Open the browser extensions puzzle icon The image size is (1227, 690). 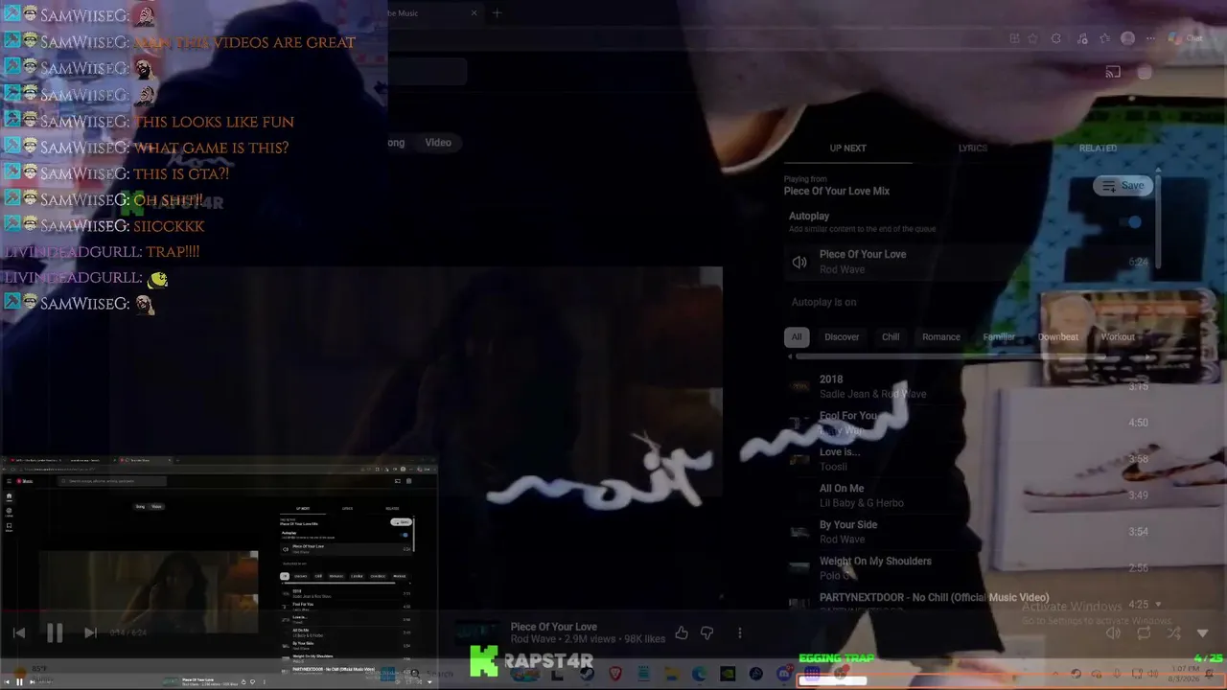coord(1056,38)
